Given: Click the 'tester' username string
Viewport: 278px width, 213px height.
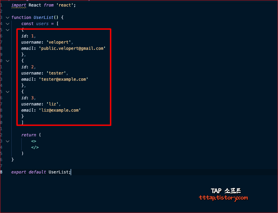Looking at the screenshot, I should tap(56, 73).
